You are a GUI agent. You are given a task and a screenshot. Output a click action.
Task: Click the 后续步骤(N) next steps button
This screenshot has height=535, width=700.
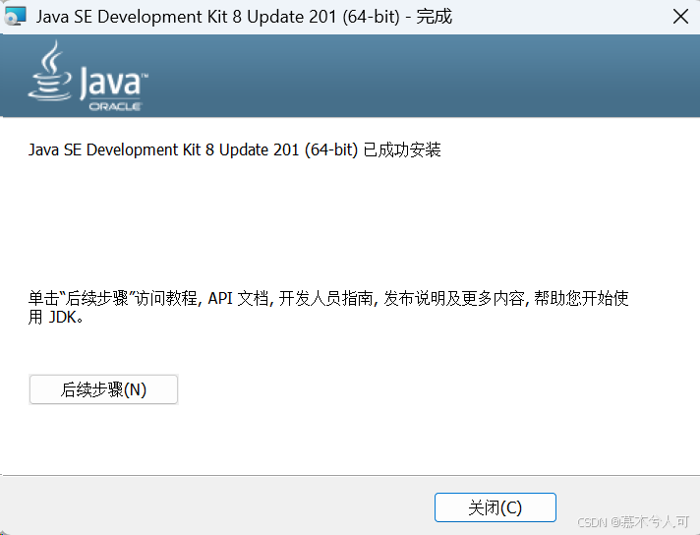pyautogui.click(x=103, y=389)
